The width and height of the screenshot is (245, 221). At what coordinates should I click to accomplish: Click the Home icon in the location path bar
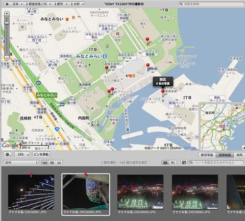tap(7, 4)
